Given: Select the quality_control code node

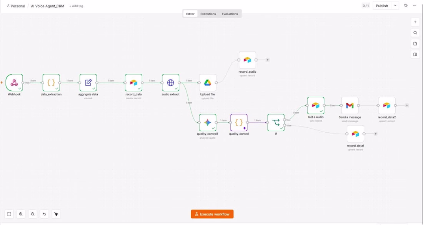Looking at the screenshot, I should [x=239, y=122].
